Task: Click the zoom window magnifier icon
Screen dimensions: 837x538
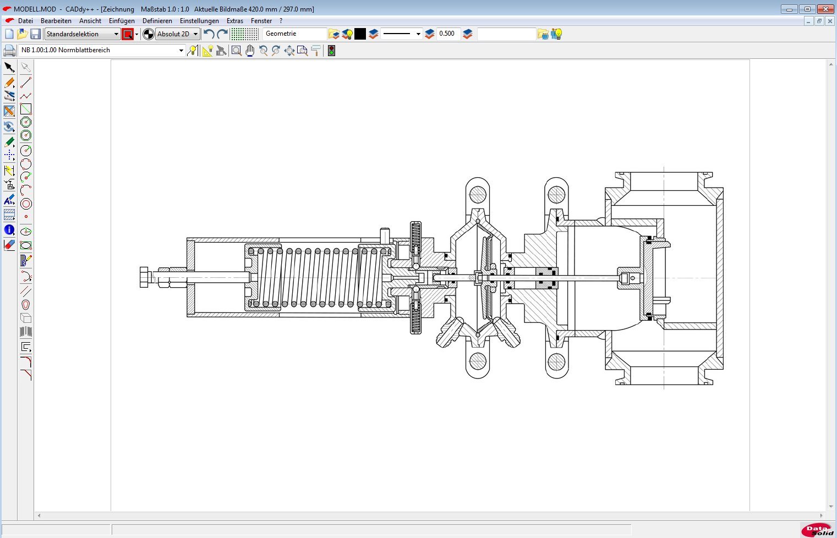Action: (236, 51)
